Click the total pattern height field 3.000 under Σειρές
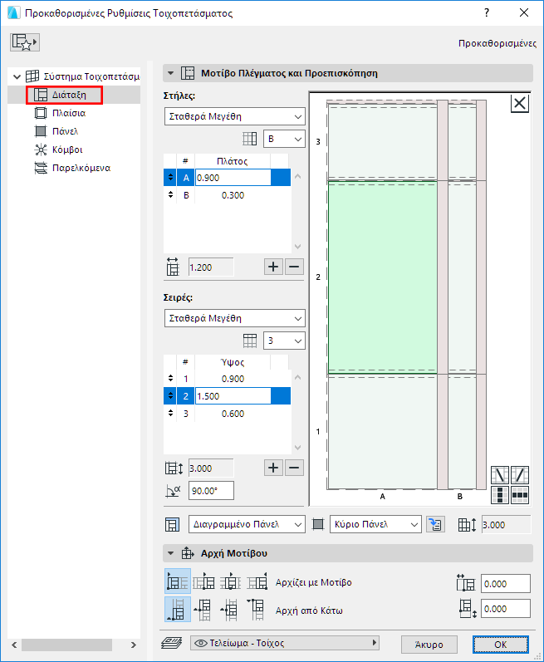Screen dimensions: 544x662 point(211,468)
